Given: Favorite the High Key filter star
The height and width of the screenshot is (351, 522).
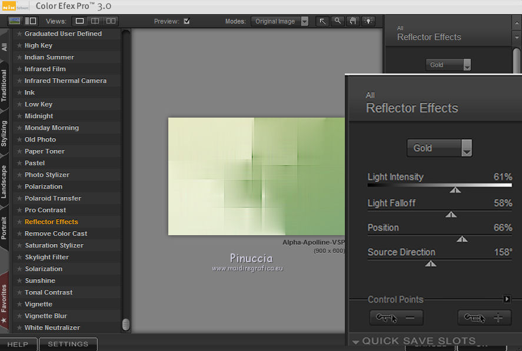Looking at the screenshot, I should 19,45.
